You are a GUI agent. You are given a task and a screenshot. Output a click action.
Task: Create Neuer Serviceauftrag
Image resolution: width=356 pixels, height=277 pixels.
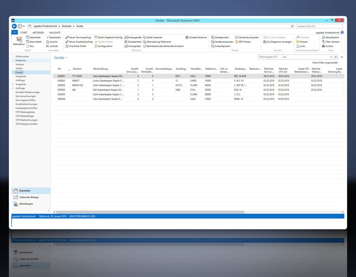click(x=78, y=38)
